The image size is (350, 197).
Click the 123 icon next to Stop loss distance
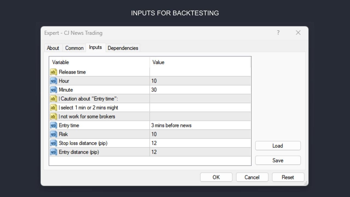(53, 143)
